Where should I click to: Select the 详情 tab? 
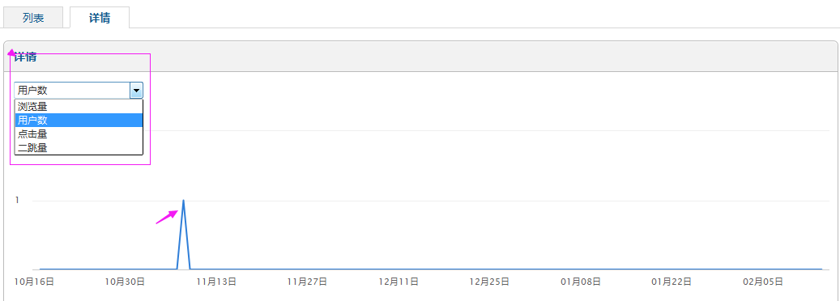[100, 18]
